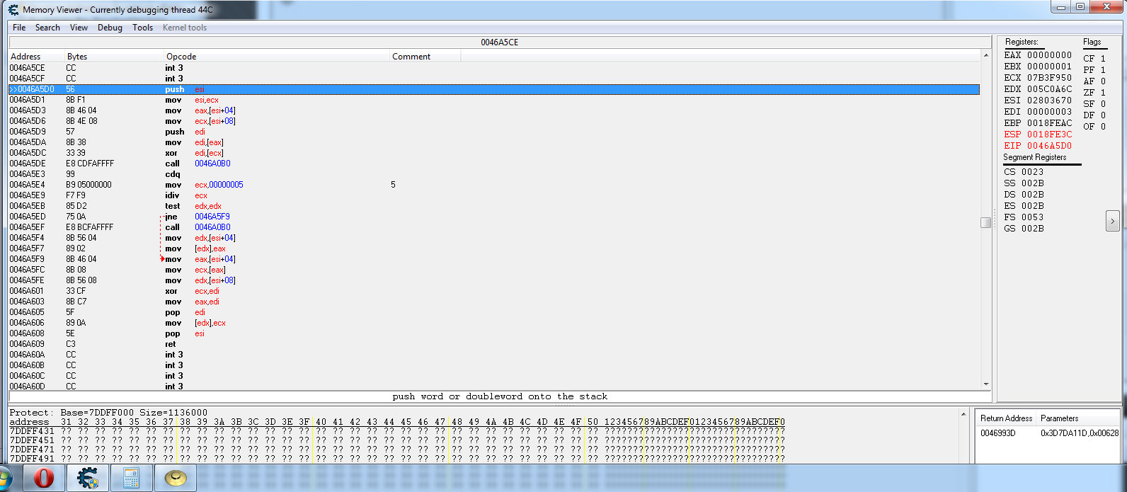Viewport: 1127px width, 492px height.
Task: Switch to Cheat Engine in the taskbar
Action: click(88, 479)
